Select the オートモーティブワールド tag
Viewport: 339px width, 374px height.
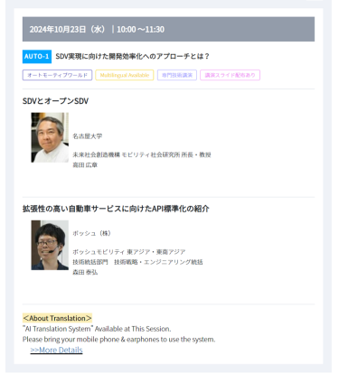click(x=57, y=75)
